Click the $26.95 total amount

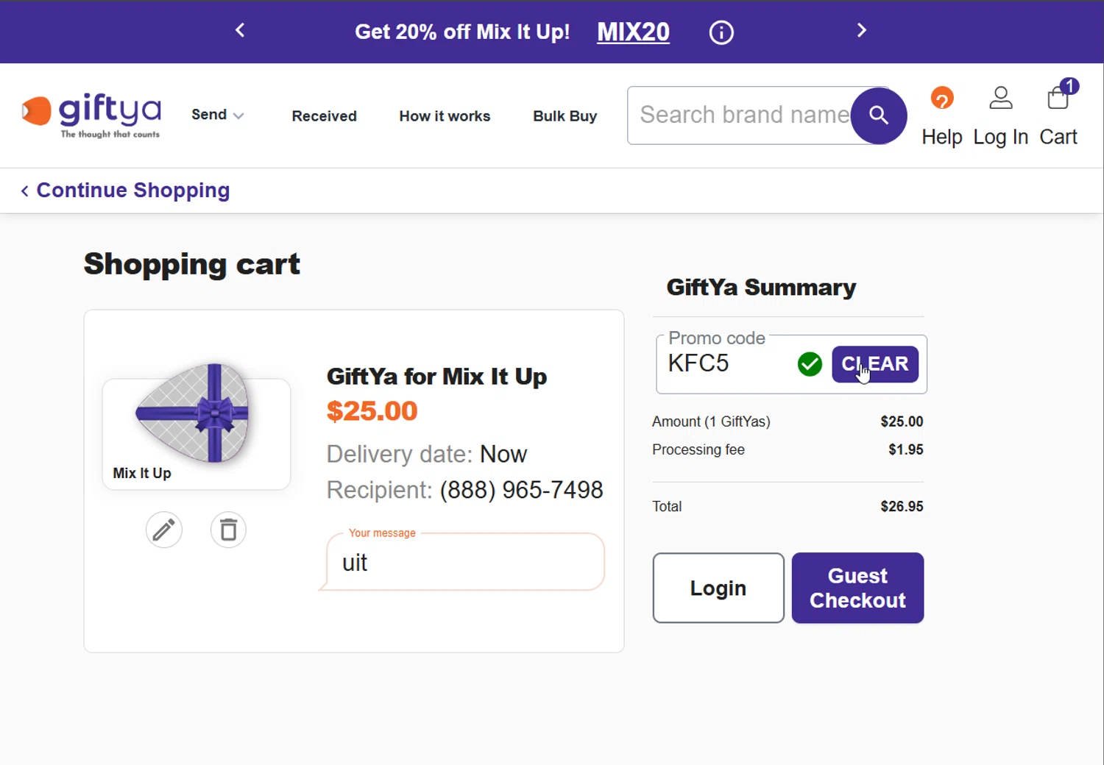pos(902,506)
